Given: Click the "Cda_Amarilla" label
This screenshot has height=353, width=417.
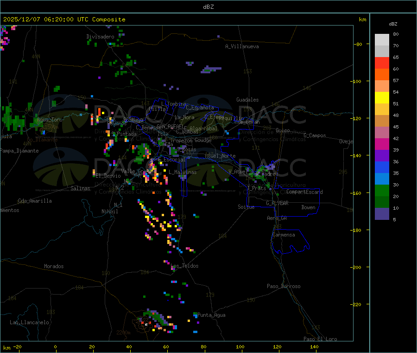Looking at the screenshot, I should point(35,201).
